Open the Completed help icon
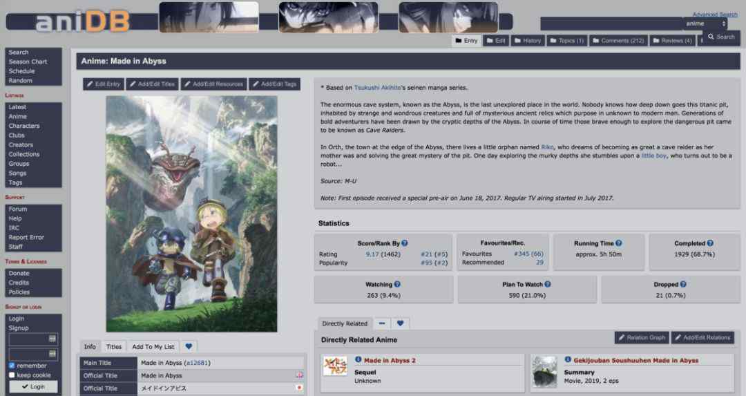This screenshot has height=396, width=746. pos(710,243)
